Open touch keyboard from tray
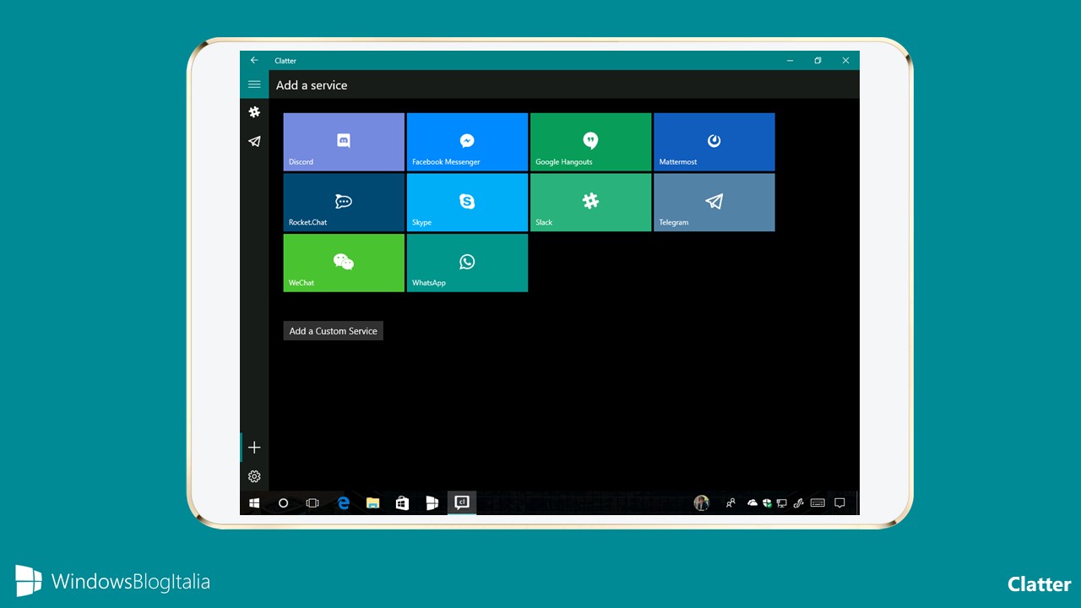 pyautogui.click(x=818, y=503)
